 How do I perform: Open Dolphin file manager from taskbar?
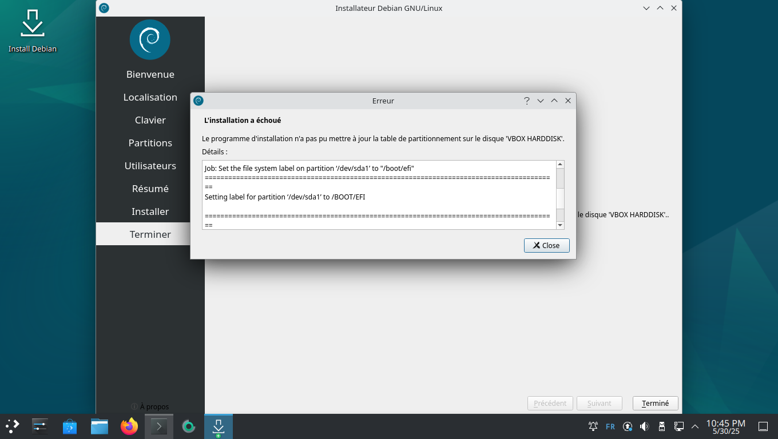tap(100, 426)
